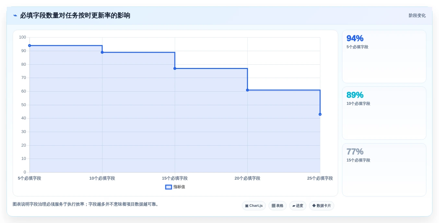Viewport: 439px width, 223px height.
Task: Click the data point at 20个必填字段
Action: [x=247, y=90]
